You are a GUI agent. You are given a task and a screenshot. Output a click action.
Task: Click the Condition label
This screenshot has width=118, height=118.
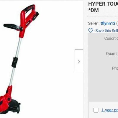pos(111,38)
